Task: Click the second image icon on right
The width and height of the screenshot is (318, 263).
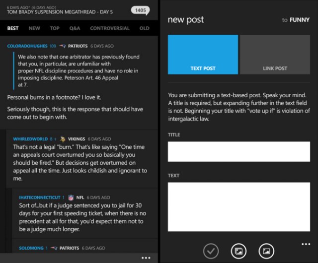Action: click(x=266, y=251)
